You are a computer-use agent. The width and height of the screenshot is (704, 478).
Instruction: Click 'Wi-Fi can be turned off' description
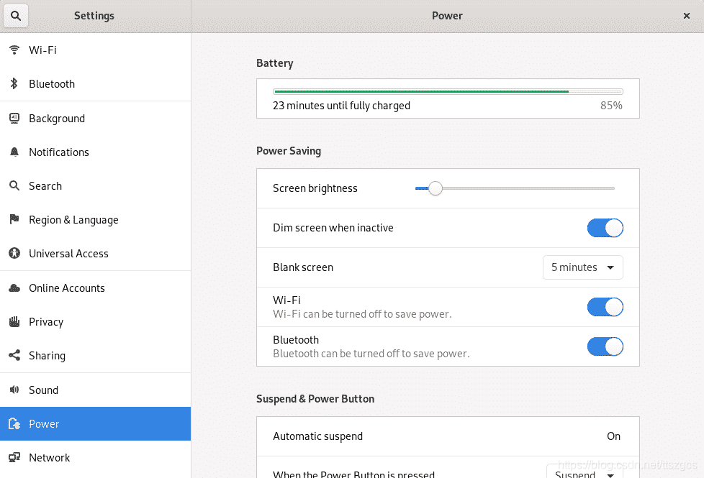[362, 314]
